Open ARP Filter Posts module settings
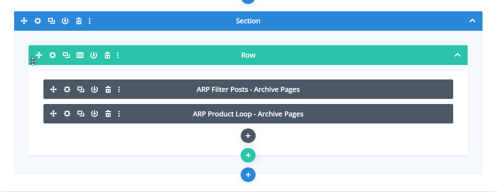 coord(67,90)
